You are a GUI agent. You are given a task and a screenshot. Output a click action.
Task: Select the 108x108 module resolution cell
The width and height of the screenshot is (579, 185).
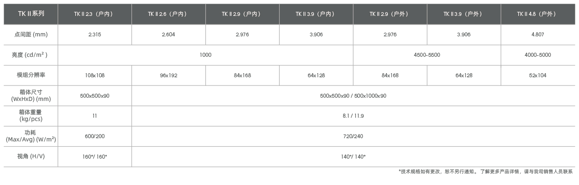click(94, 75)
